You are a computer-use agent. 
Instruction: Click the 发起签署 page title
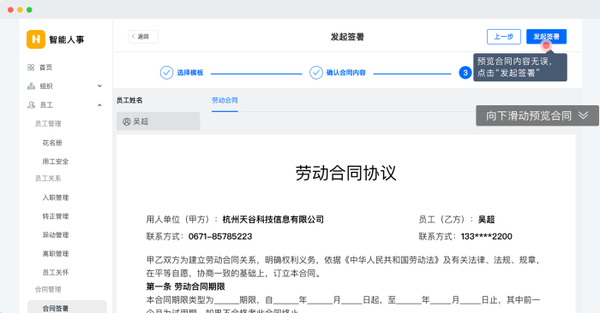point(347,37)
